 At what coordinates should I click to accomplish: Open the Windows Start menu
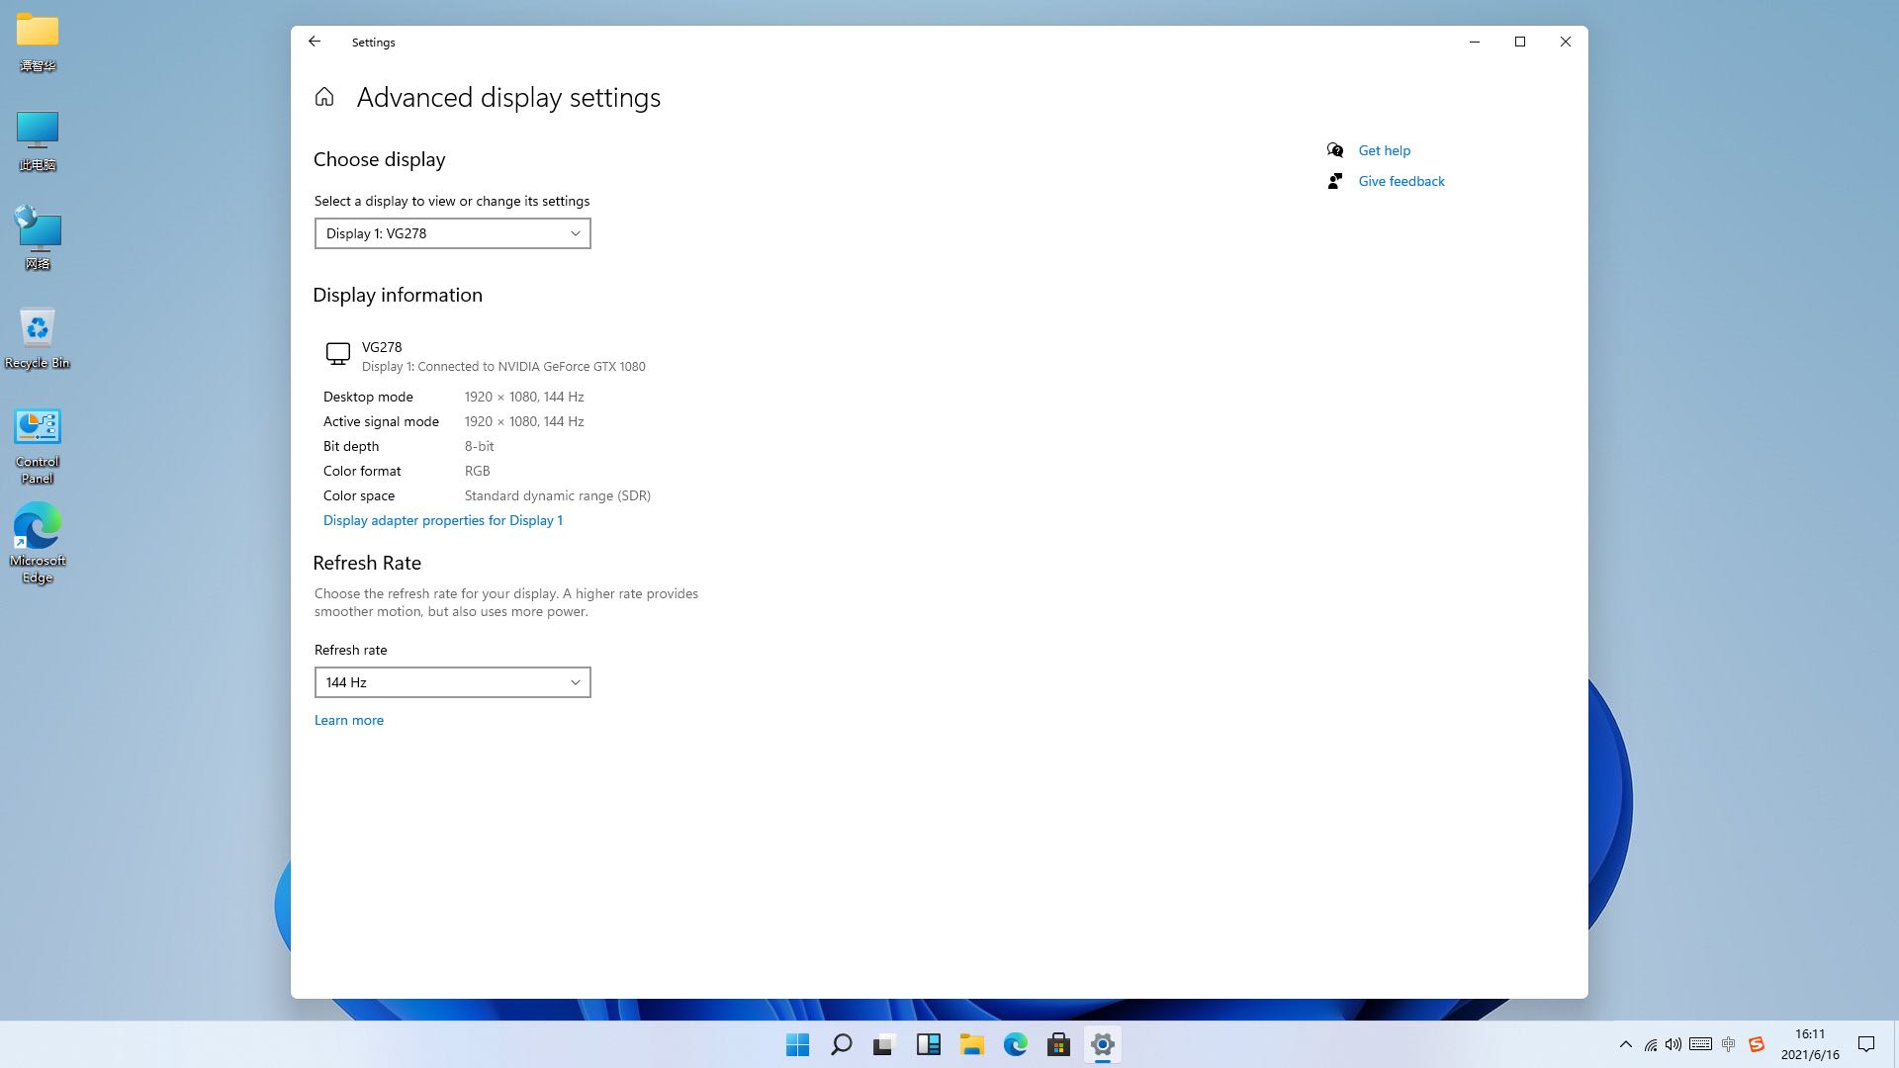pos(797,1044)
